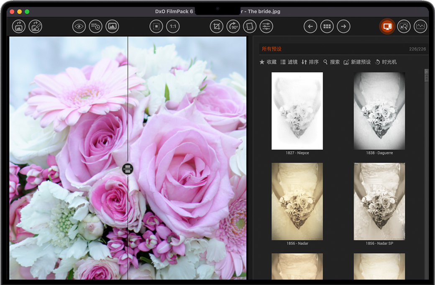Open the image grid browser
Viewport: 435px width, 285px height.
tap(327, 27)
